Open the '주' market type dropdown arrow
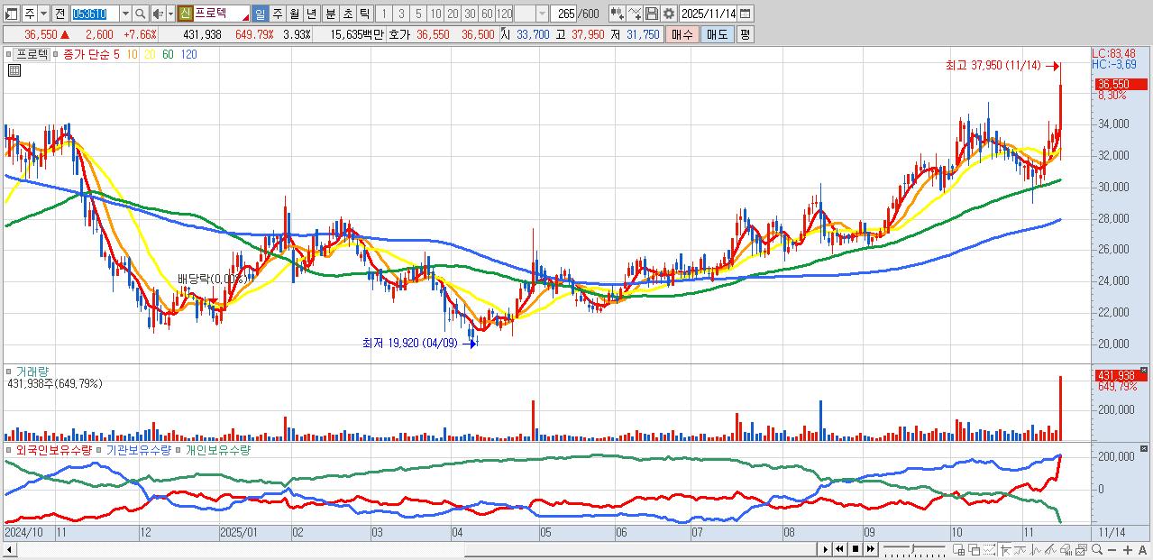This screenshot has width=1153, height=560. coord(43,14)
